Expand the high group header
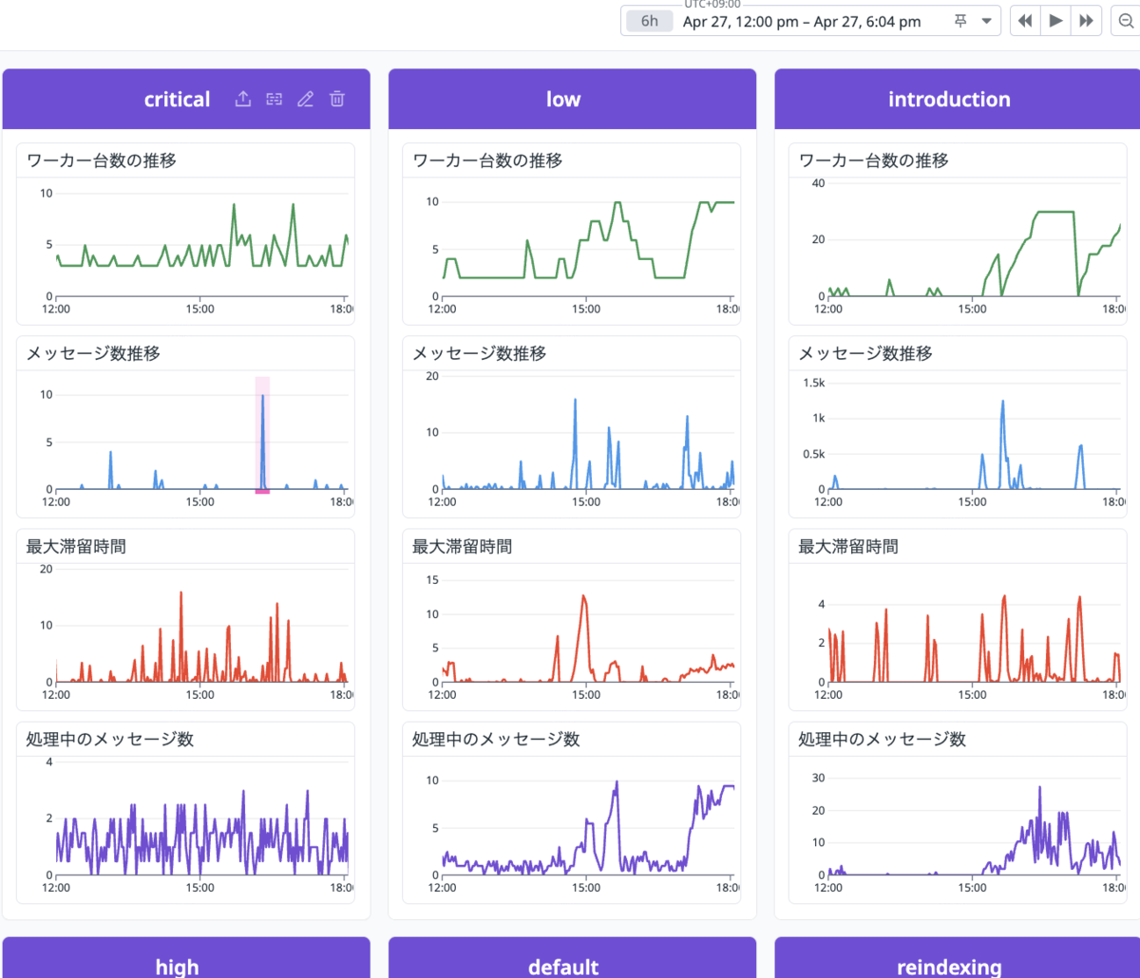This screenshot has height=978, width=1140. coord(186,957)
